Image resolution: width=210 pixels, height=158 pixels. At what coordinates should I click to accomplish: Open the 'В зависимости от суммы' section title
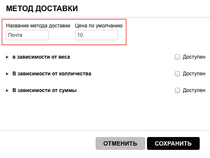[45, 90]
